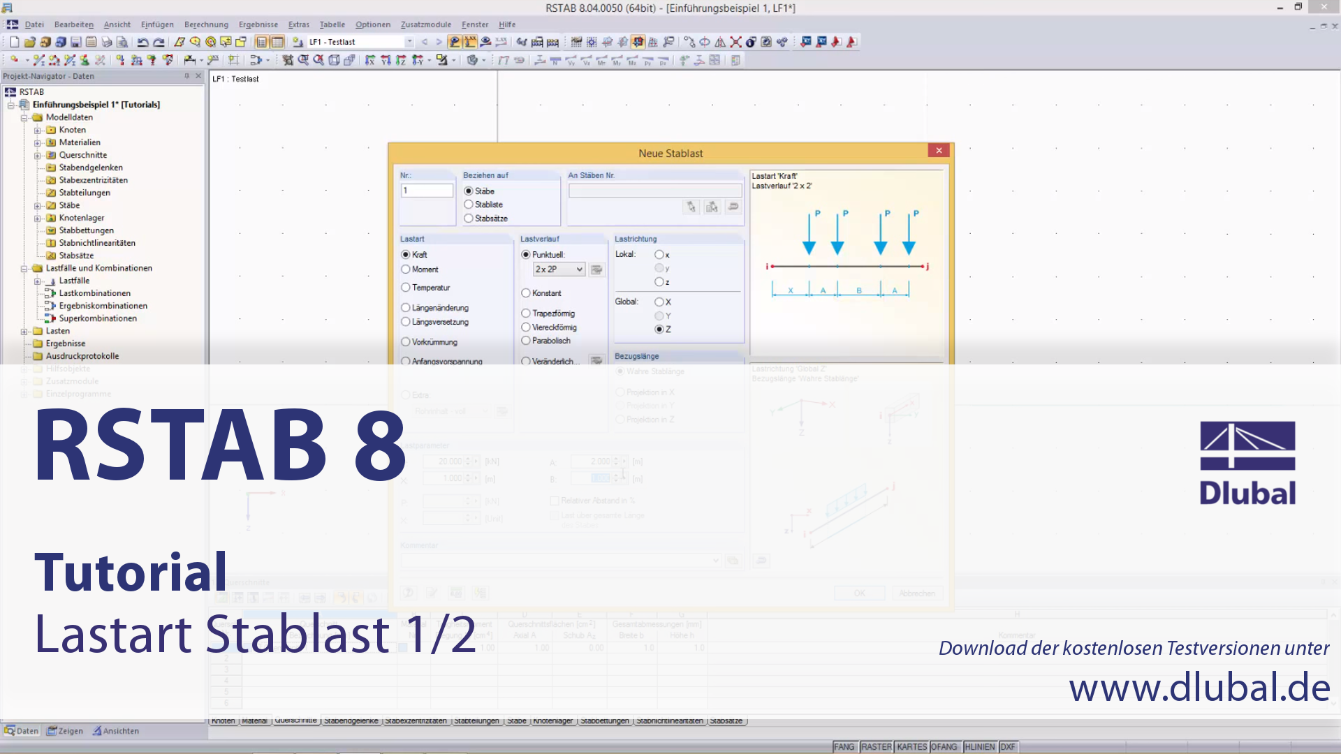Open the Tabelle menu
The height and width of the screenshot is (754, 1341).
coord(332,24)
